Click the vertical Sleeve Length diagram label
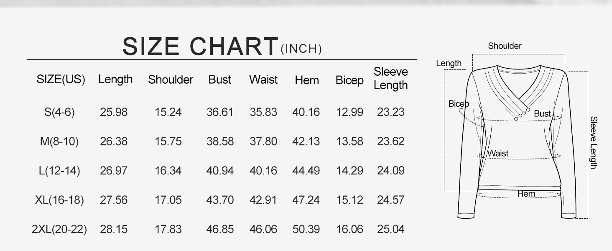The height and width of the screenshot is (251, 612). 594,142
